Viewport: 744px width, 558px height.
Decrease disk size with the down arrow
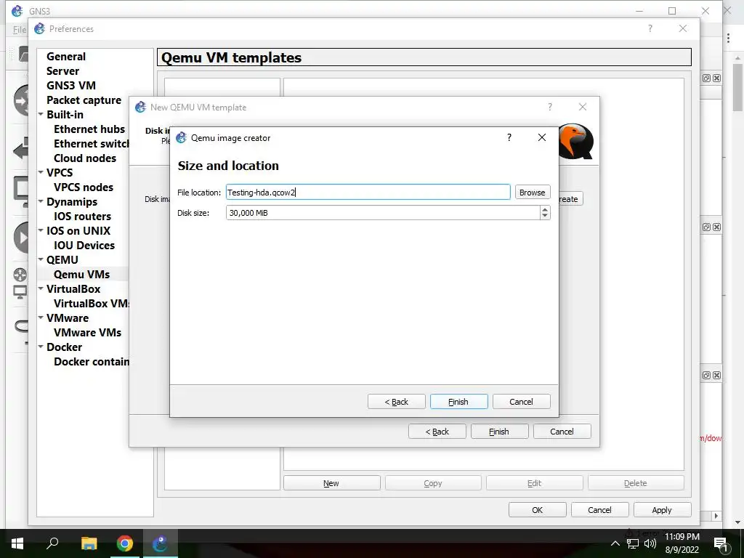[545, 216]
